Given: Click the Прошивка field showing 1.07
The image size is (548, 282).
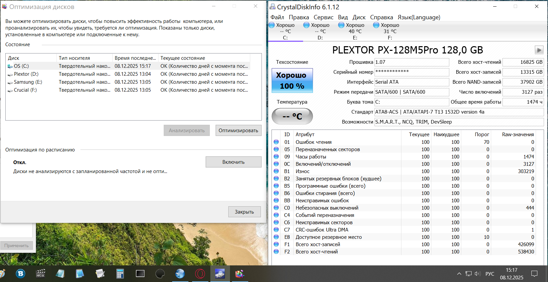Looking at the screenshot, I should (x=412, y=62).
